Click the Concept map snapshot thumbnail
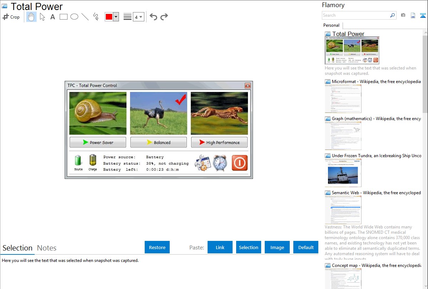Viewport: 428px width, 289px height. point(343,279)
